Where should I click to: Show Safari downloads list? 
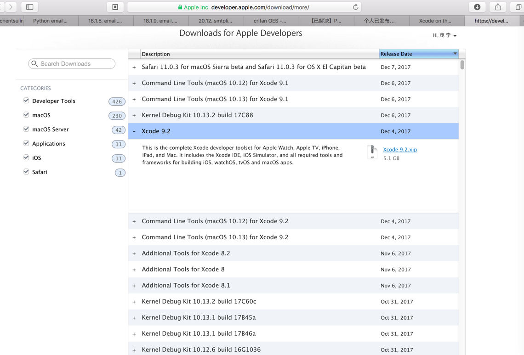pyautogui.click(x=477, y=7)
